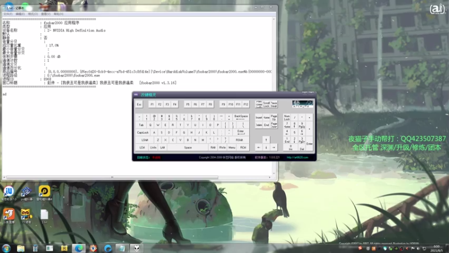Click the up arrow key above the down arrow

(266, 140)
